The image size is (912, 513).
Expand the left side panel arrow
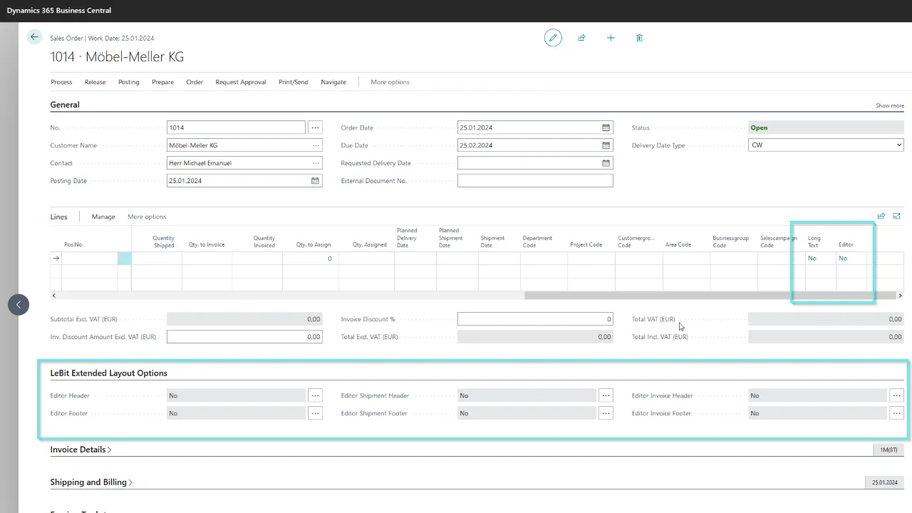tap(19, 305)
